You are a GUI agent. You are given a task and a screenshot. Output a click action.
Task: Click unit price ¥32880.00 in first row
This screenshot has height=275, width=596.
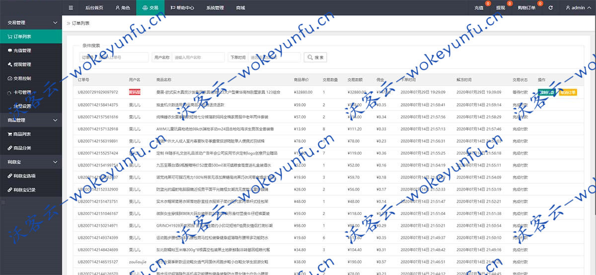(x=303, y=92)
